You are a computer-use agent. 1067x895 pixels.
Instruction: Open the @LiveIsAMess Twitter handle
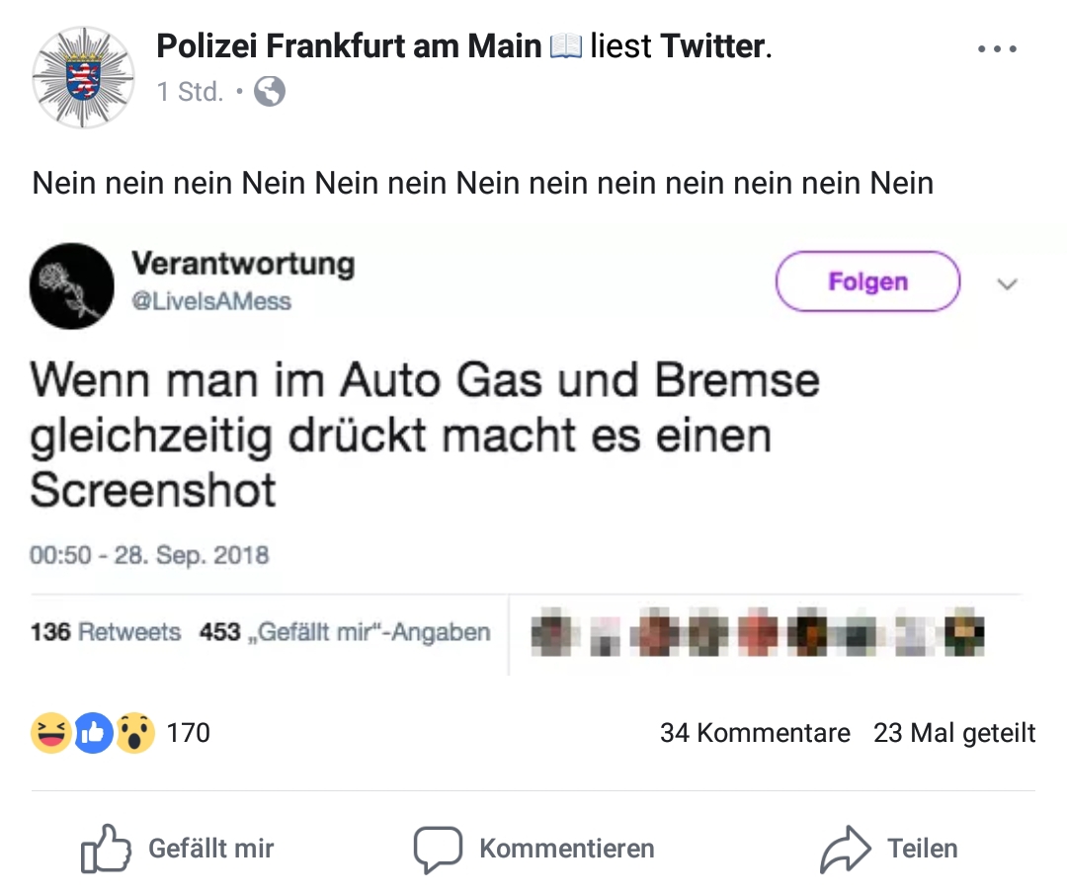tap(211, 301)
